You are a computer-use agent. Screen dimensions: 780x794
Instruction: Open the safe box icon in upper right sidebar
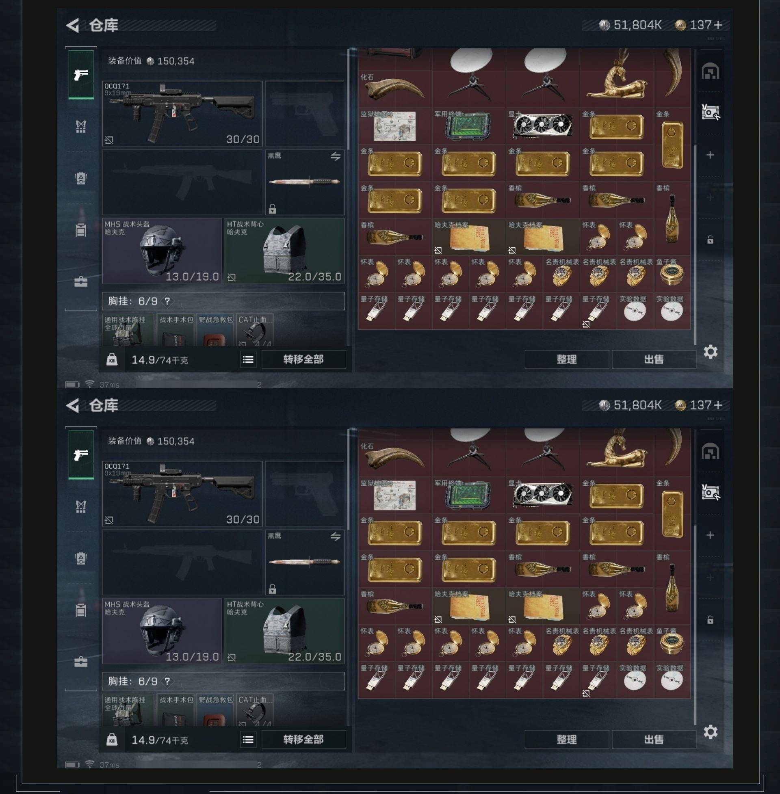click(x=711, y=112)
